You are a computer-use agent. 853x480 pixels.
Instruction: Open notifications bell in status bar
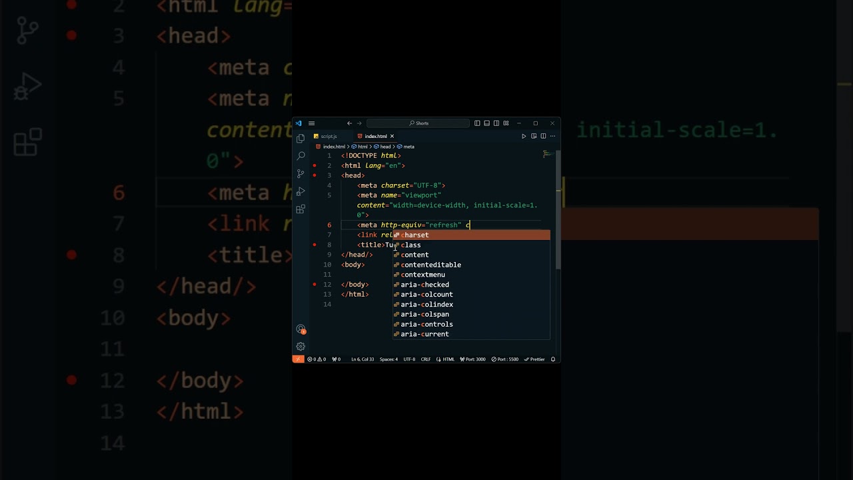point(553,359)
